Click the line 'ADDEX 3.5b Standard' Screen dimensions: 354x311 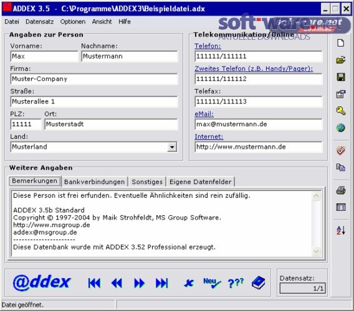49,210
